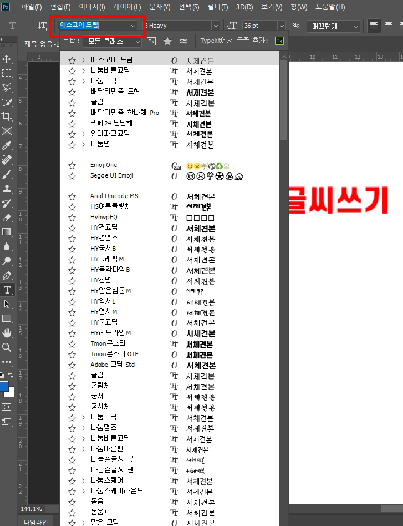This screenshot has height=526, width=403.
Task: Select the Clone Stamp tool
Action: point(6,189)
